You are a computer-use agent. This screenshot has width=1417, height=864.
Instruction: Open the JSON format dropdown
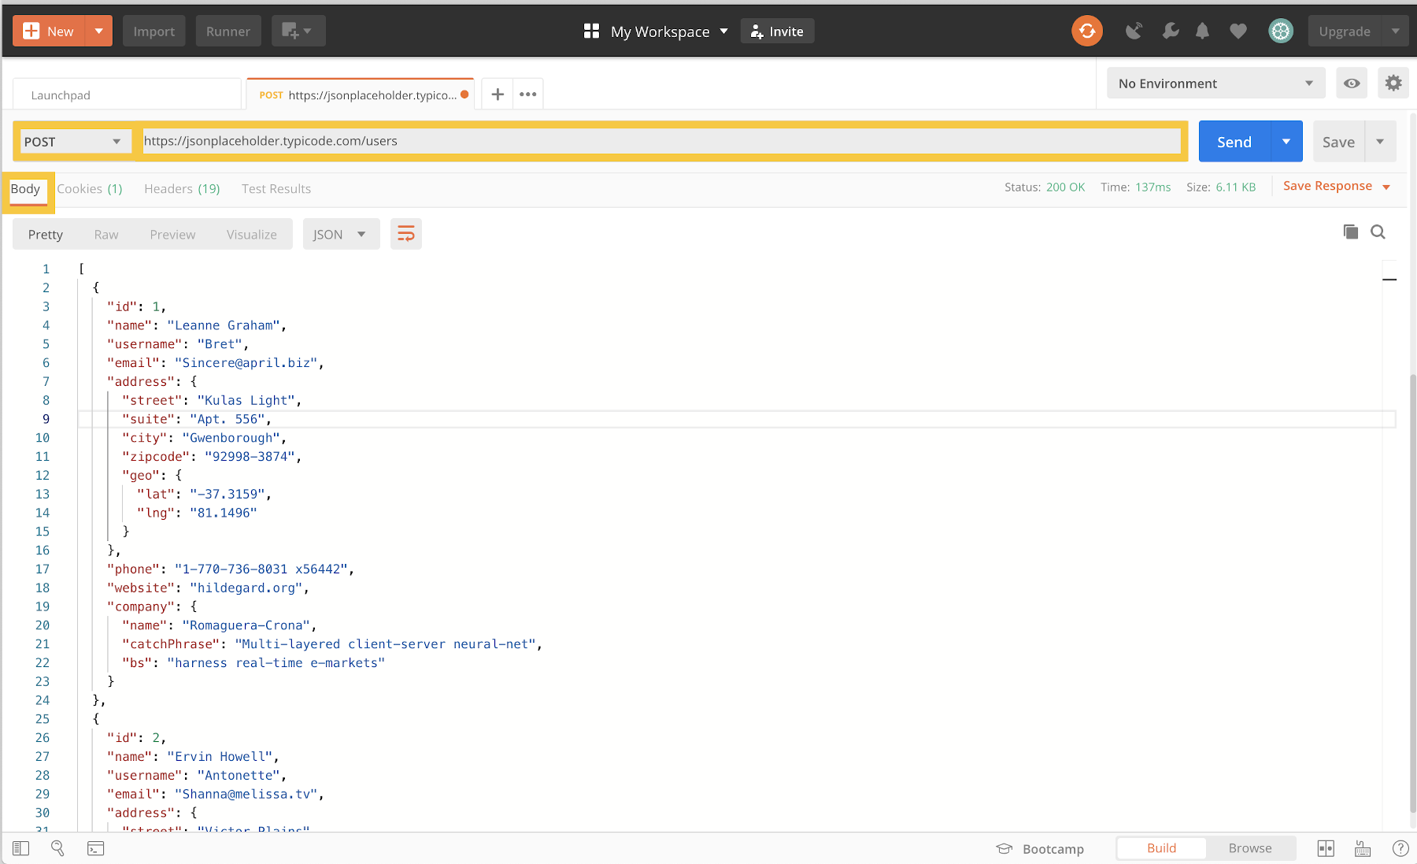tap(341, 234)
